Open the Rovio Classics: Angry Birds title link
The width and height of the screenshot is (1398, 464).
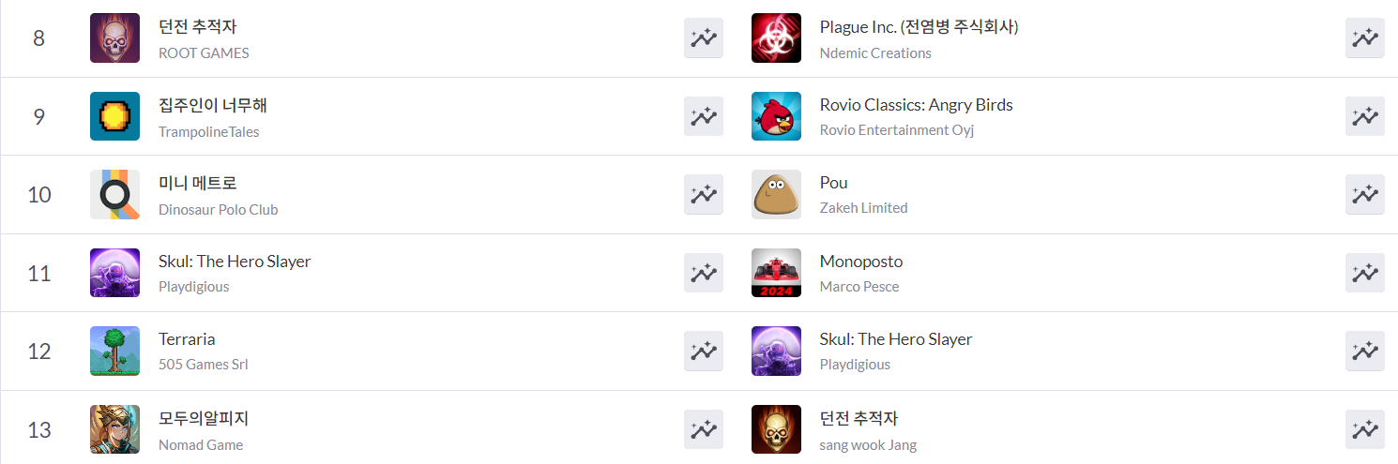(916, 105)
